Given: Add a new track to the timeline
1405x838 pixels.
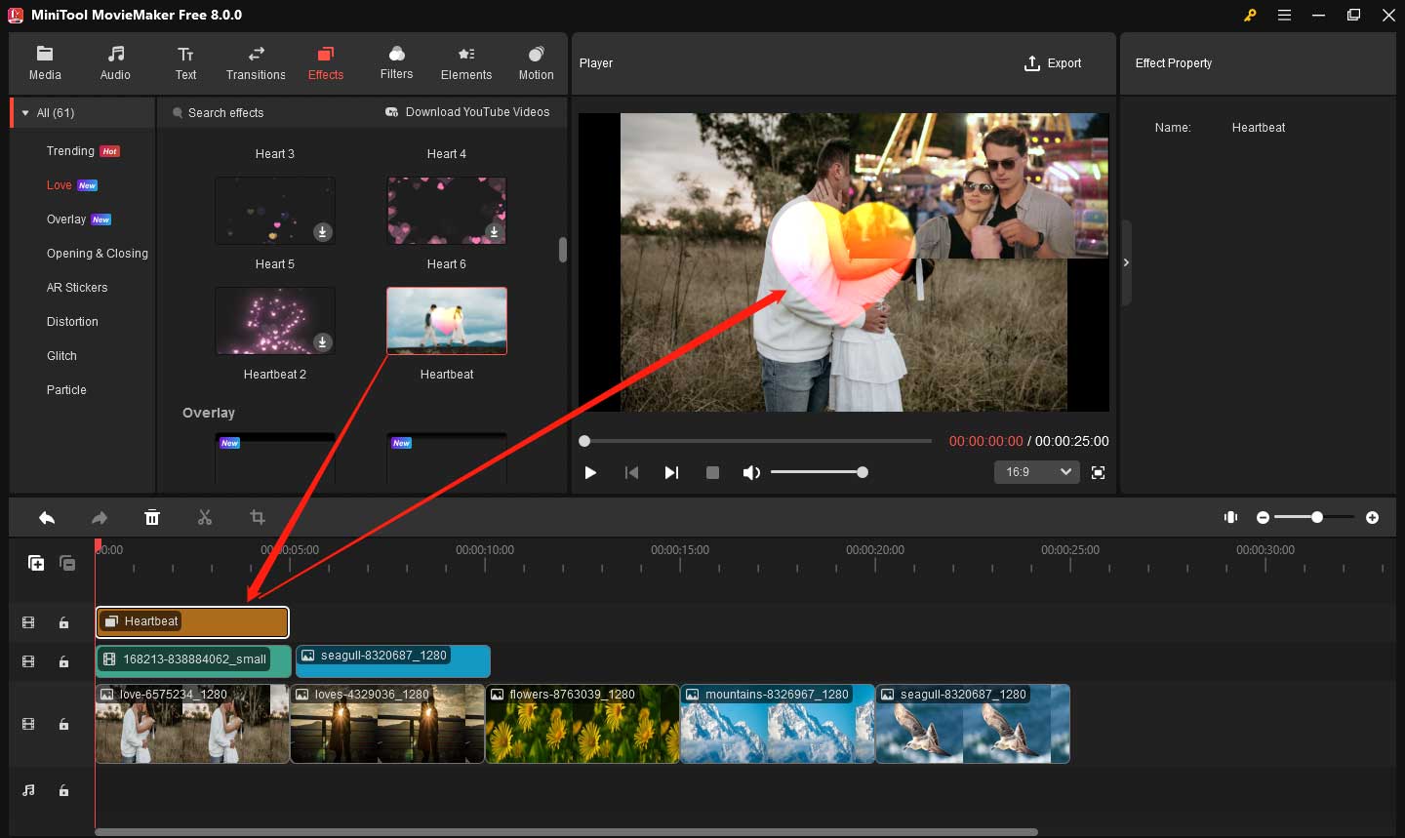Looking at the screenshot, I should [36, 563].
